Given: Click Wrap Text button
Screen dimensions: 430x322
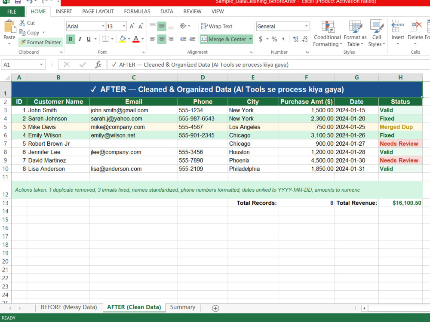Looking at the screenshot, I should pos(217,26).
